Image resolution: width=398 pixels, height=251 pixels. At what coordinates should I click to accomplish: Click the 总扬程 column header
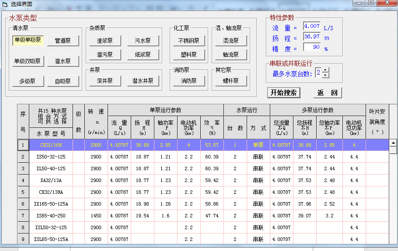pyautogui.click(x=304, y=127)
